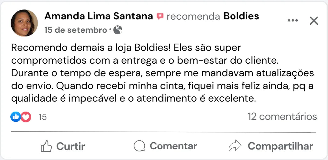
Task: Click the blue thumbs-up reaction icon
Action: (16, 117)
